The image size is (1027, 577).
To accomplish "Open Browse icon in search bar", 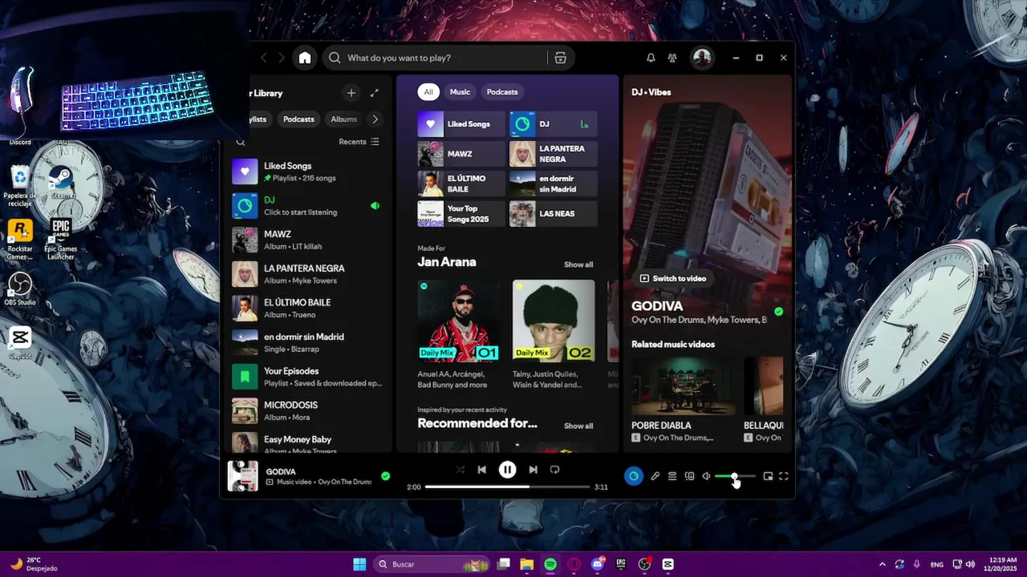I will tap(561, 58).
